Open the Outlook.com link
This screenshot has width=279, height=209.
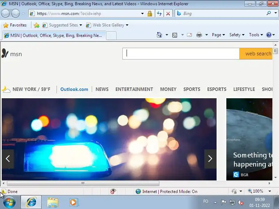coord(74,89)
